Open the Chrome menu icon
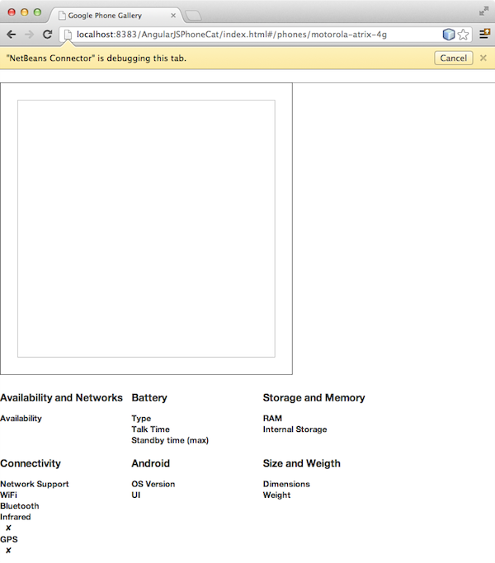The width and height of the screenshot is (495, 563). coord(484,35)
